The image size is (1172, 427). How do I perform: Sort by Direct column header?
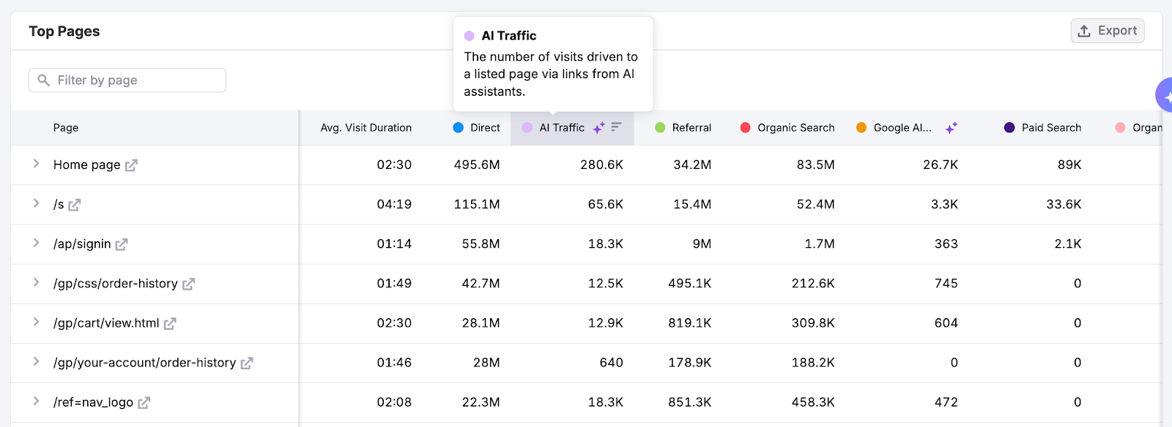click(484, 128)
